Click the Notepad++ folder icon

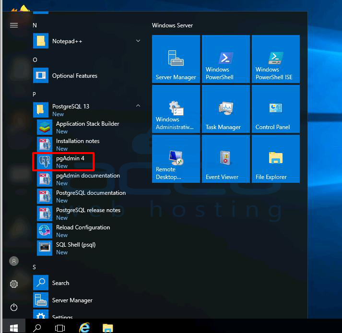click(x=41, y=41)
